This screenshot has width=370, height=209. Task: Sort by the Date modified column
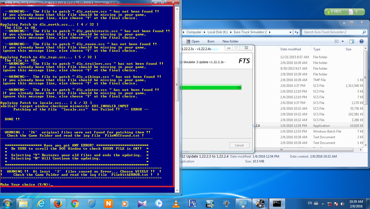click(295, 49)
